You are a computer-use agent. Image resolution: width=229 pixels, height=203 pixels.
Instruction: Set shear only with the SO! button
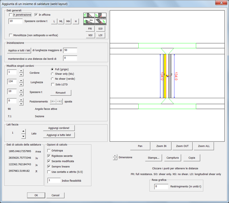click(100, 29)
